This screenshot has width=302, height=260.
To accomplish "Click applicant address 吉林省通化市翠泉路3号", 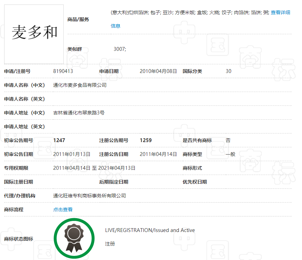I will (79, 113).
